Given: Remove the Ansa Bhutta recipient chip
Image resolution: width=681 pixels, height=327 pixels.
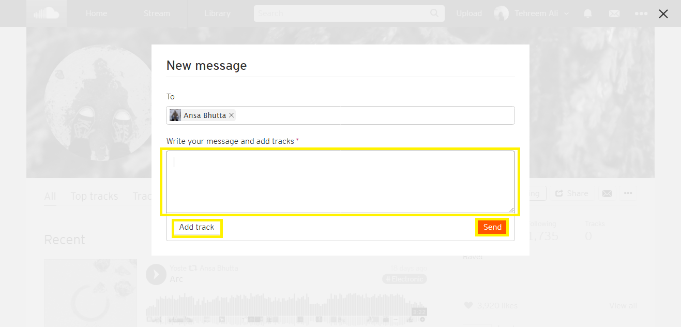Looking at the screenshot, I should (x=231, y=115).
